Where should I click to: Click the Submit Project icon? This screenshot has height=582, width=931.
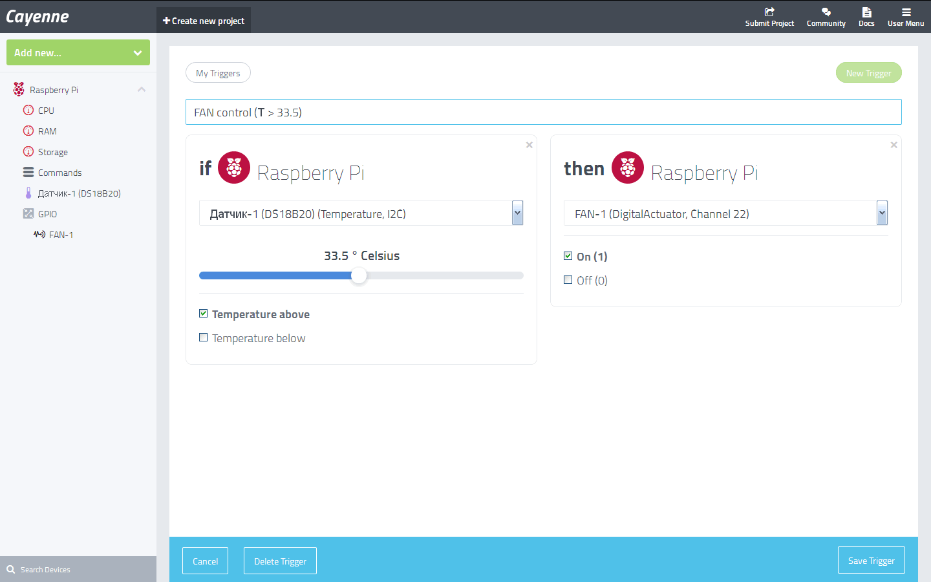[769, 12]
